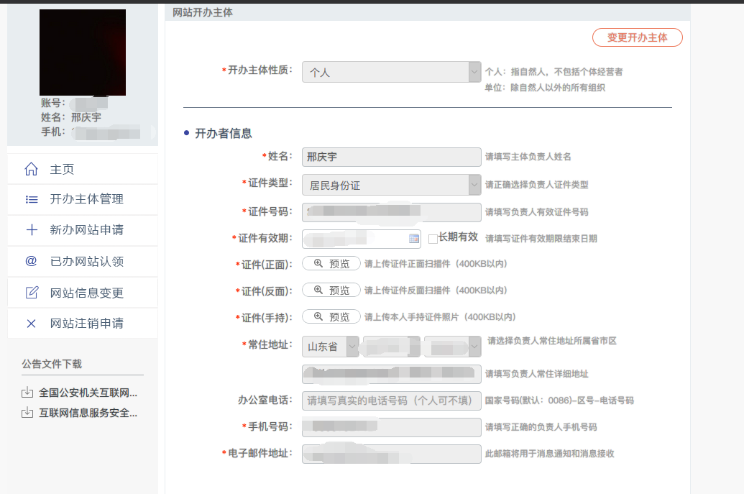The width and height of the screenshot is (744, 494).
Task: Open the calendar picker in 证件有效期 field
Action: (x=414, y=239)
